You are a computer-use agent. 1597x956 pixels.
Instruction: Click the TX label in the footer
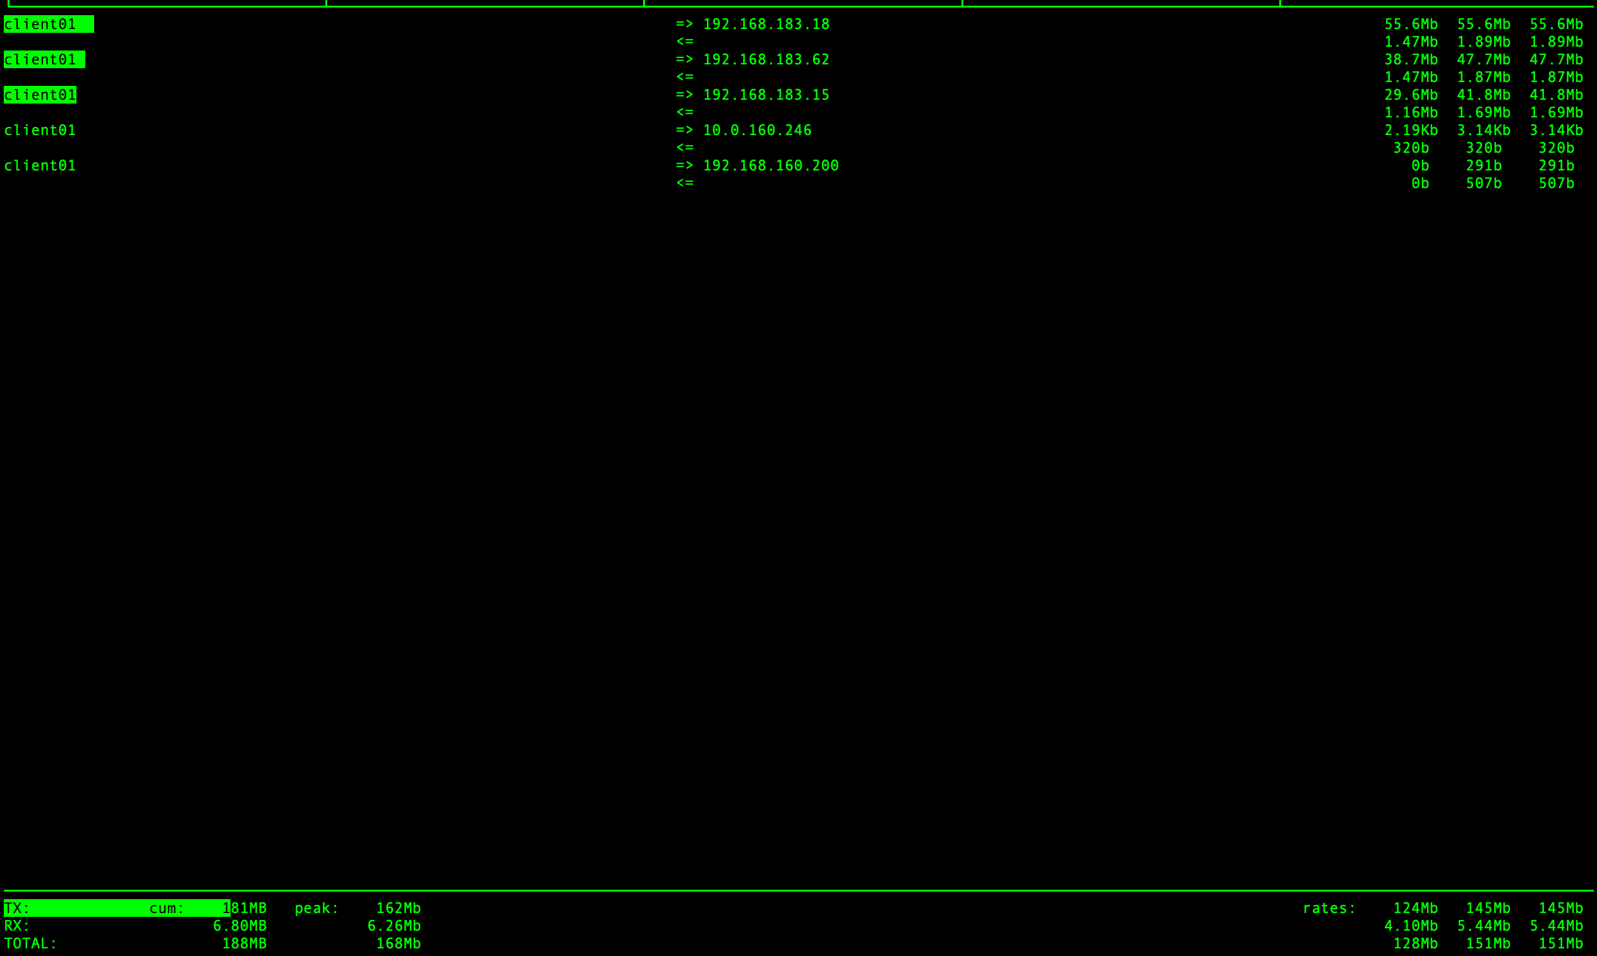17,909
